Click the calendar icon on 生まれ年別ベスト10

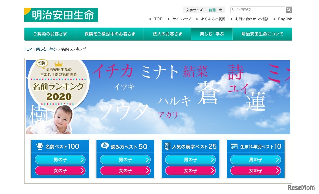click(x=234, y=146)
